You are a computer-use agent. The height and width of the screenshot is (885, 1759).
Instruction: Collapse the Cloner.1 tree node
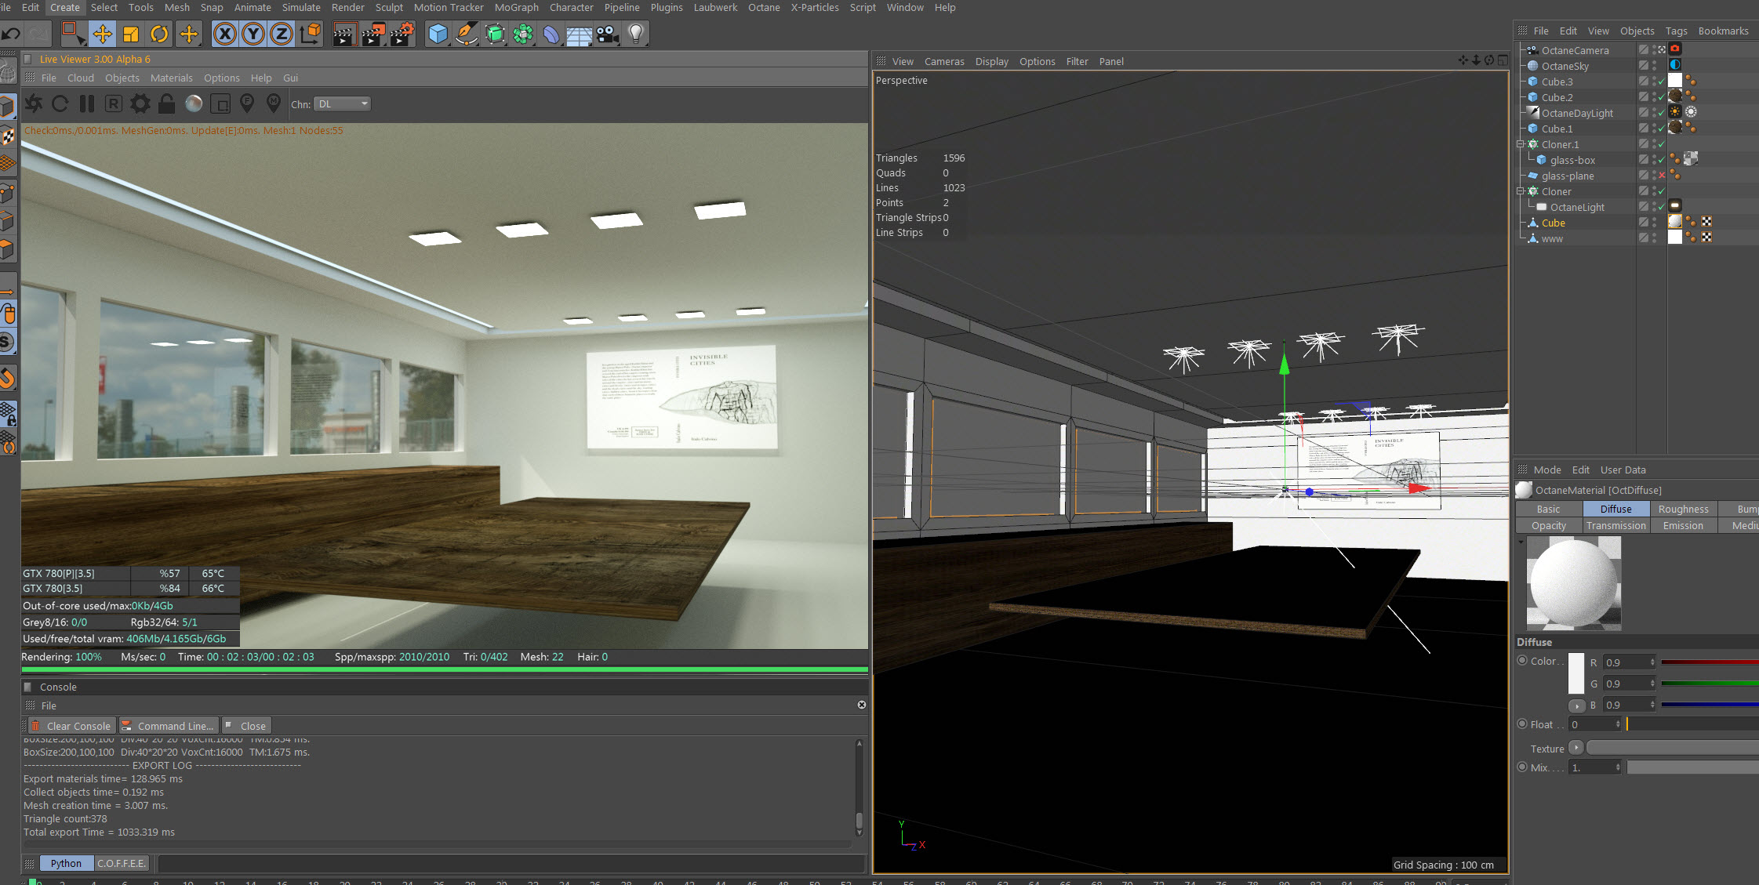(x=1521, y=144)
